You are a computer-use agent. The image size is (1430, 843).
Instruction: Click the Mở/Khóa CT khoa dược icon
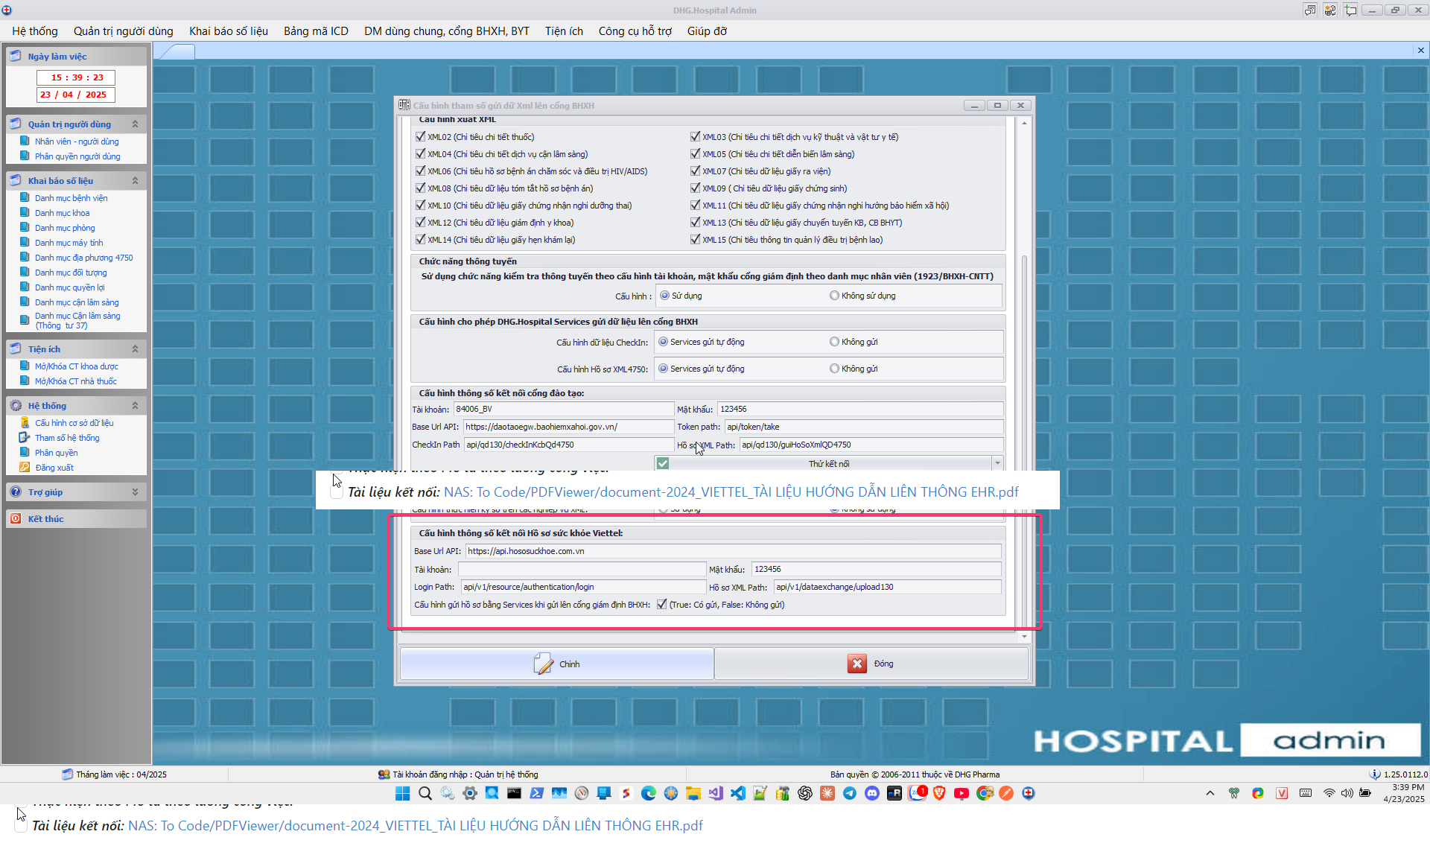click(25, 366)
